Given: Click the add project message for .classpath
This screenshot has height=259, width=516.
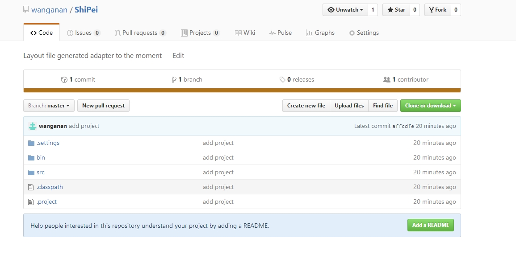Looking at the screenshot, I should (218, 187).
